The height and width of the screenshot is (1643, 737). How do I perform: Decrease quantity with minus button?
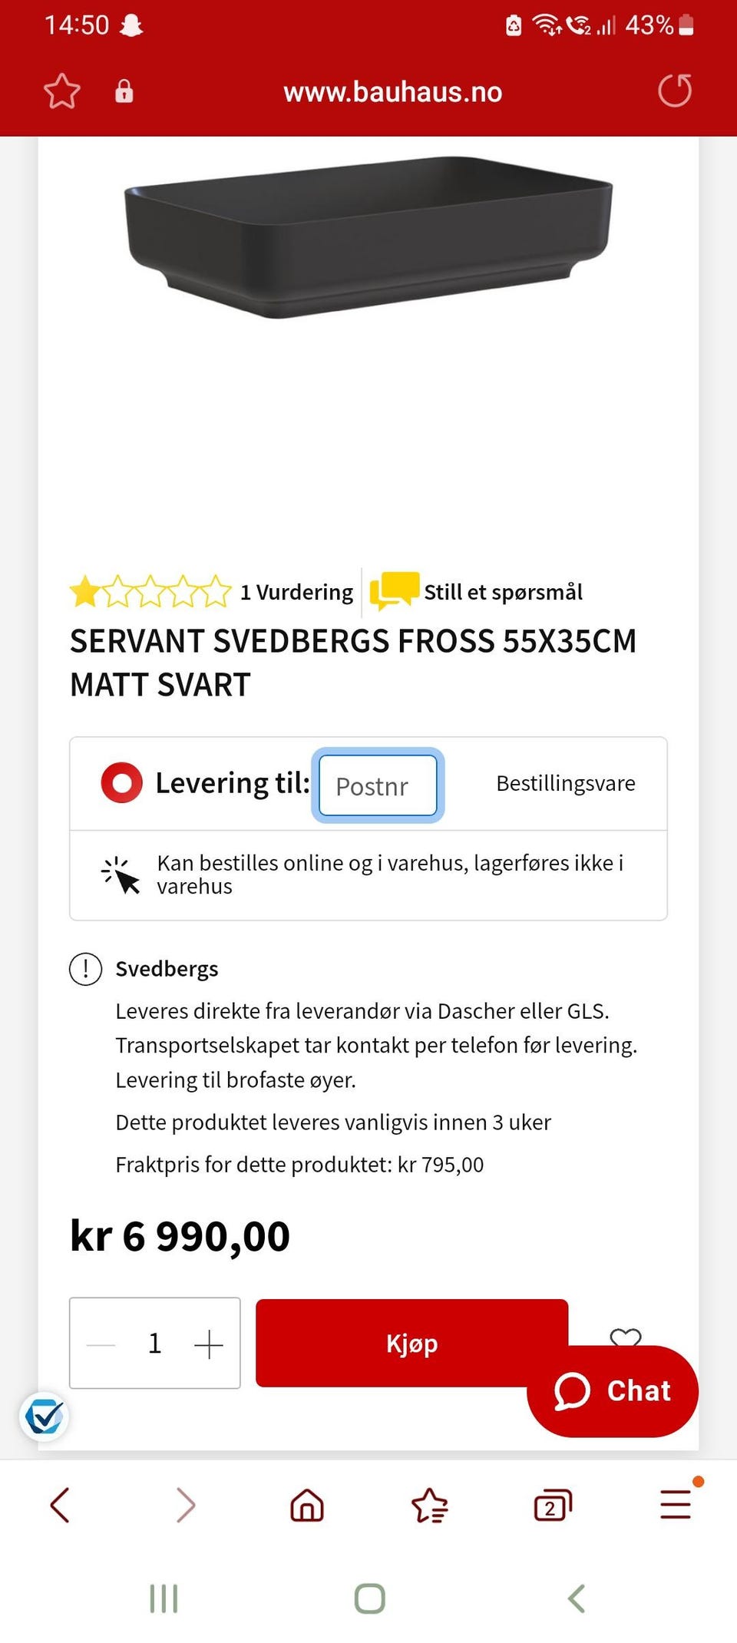(x=101, y=1344)
